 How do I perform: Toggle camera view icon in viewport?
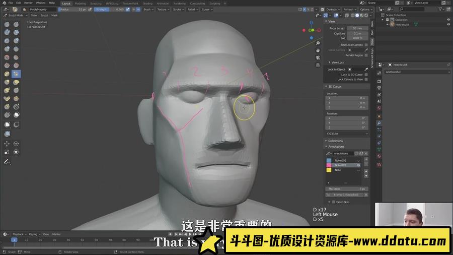click(318, 57)
